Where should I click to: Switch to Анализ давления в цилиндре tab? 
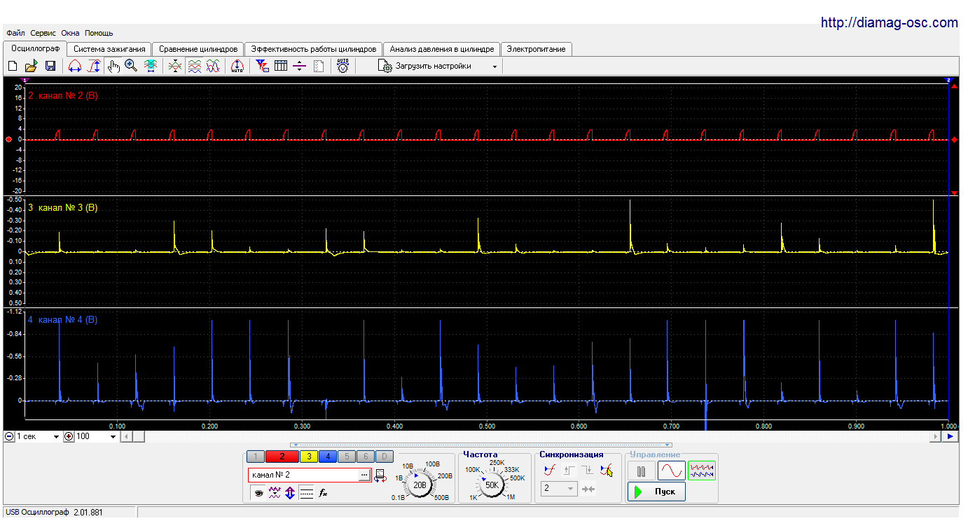coord(442,49)
